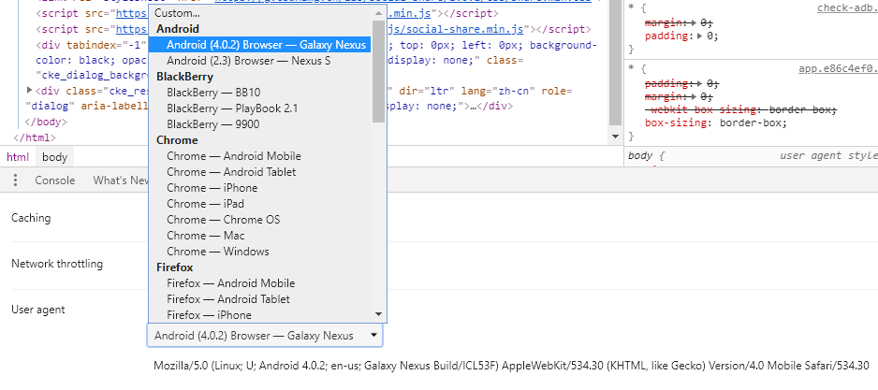The height and width of the screenshot is (390, 878).
Task: Pick Chrome — iPhone option
Action: click(260, 188)
